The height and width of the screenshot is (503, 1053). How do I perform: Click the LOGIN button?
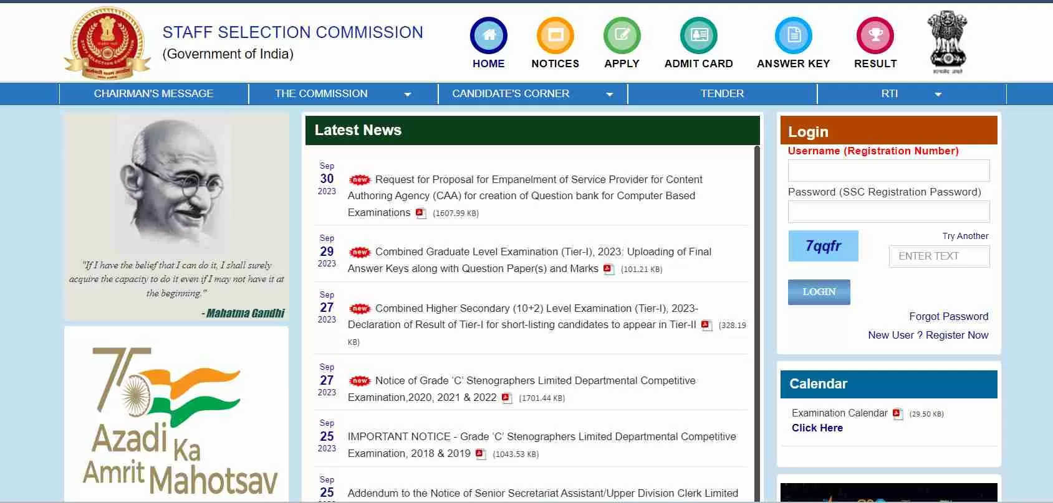819,292
